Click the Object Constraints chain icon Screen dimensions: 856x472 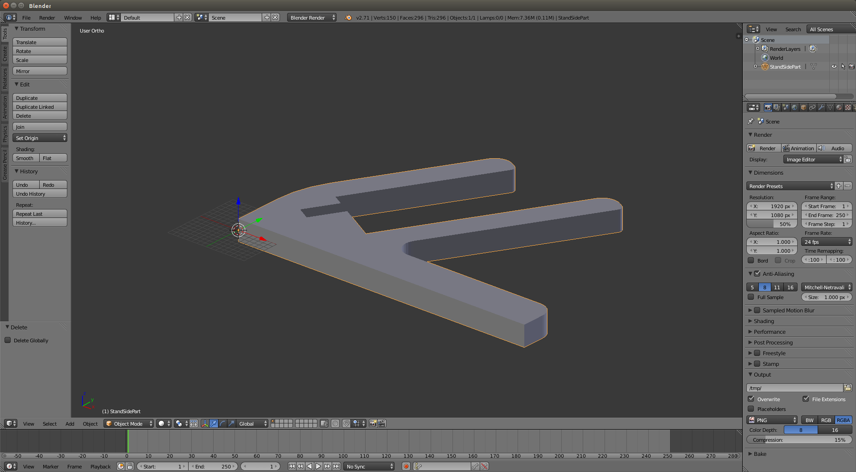(x=812, y=107)
